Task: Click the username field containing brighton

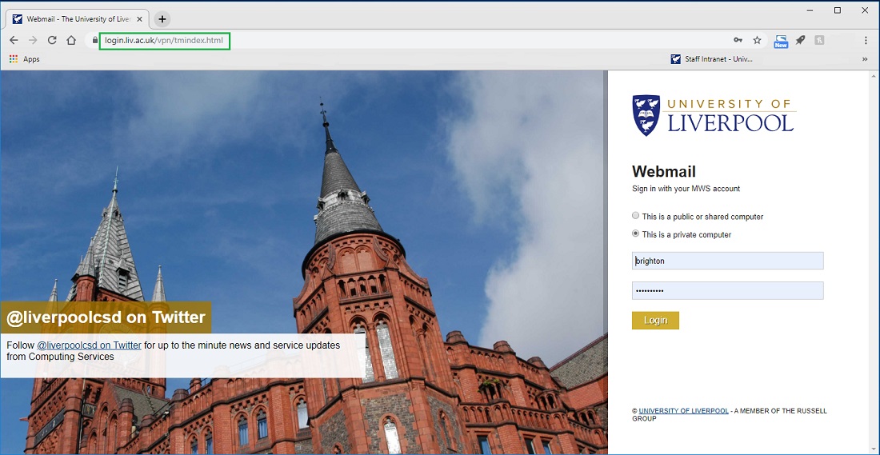Action: (728, 261)
